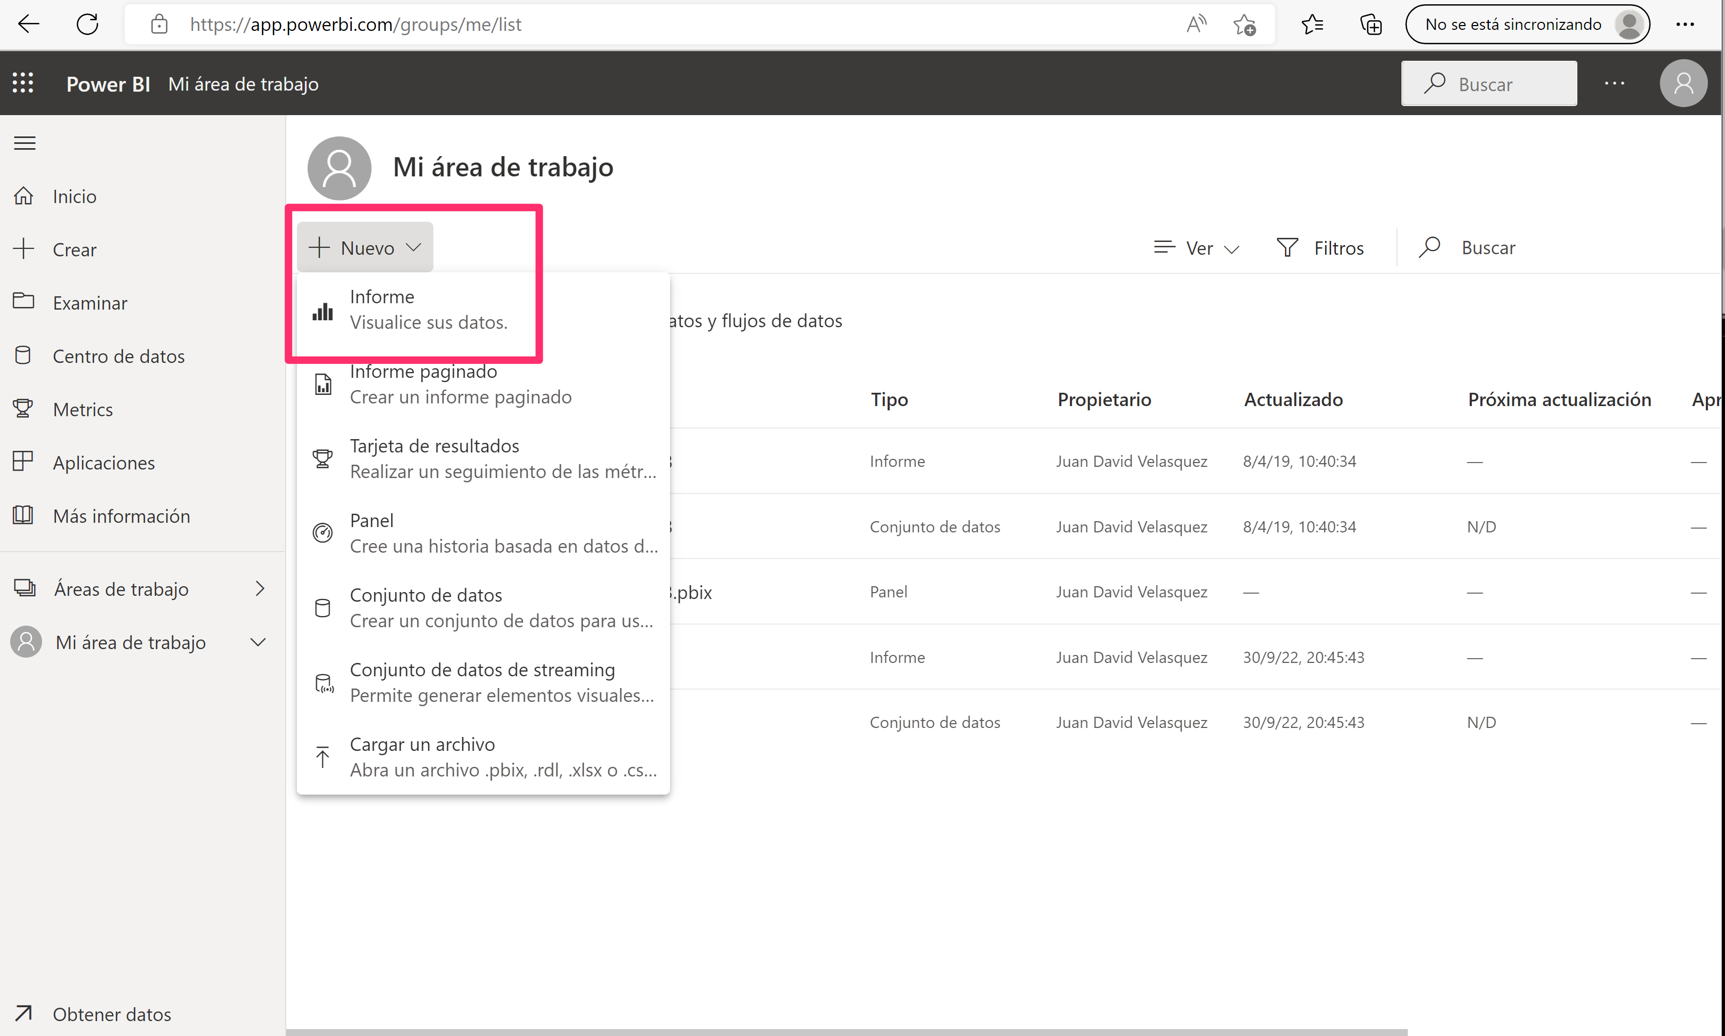Sort by Próxima actualización column header
The image size is (1725, 1036).
pos(1559,399)
